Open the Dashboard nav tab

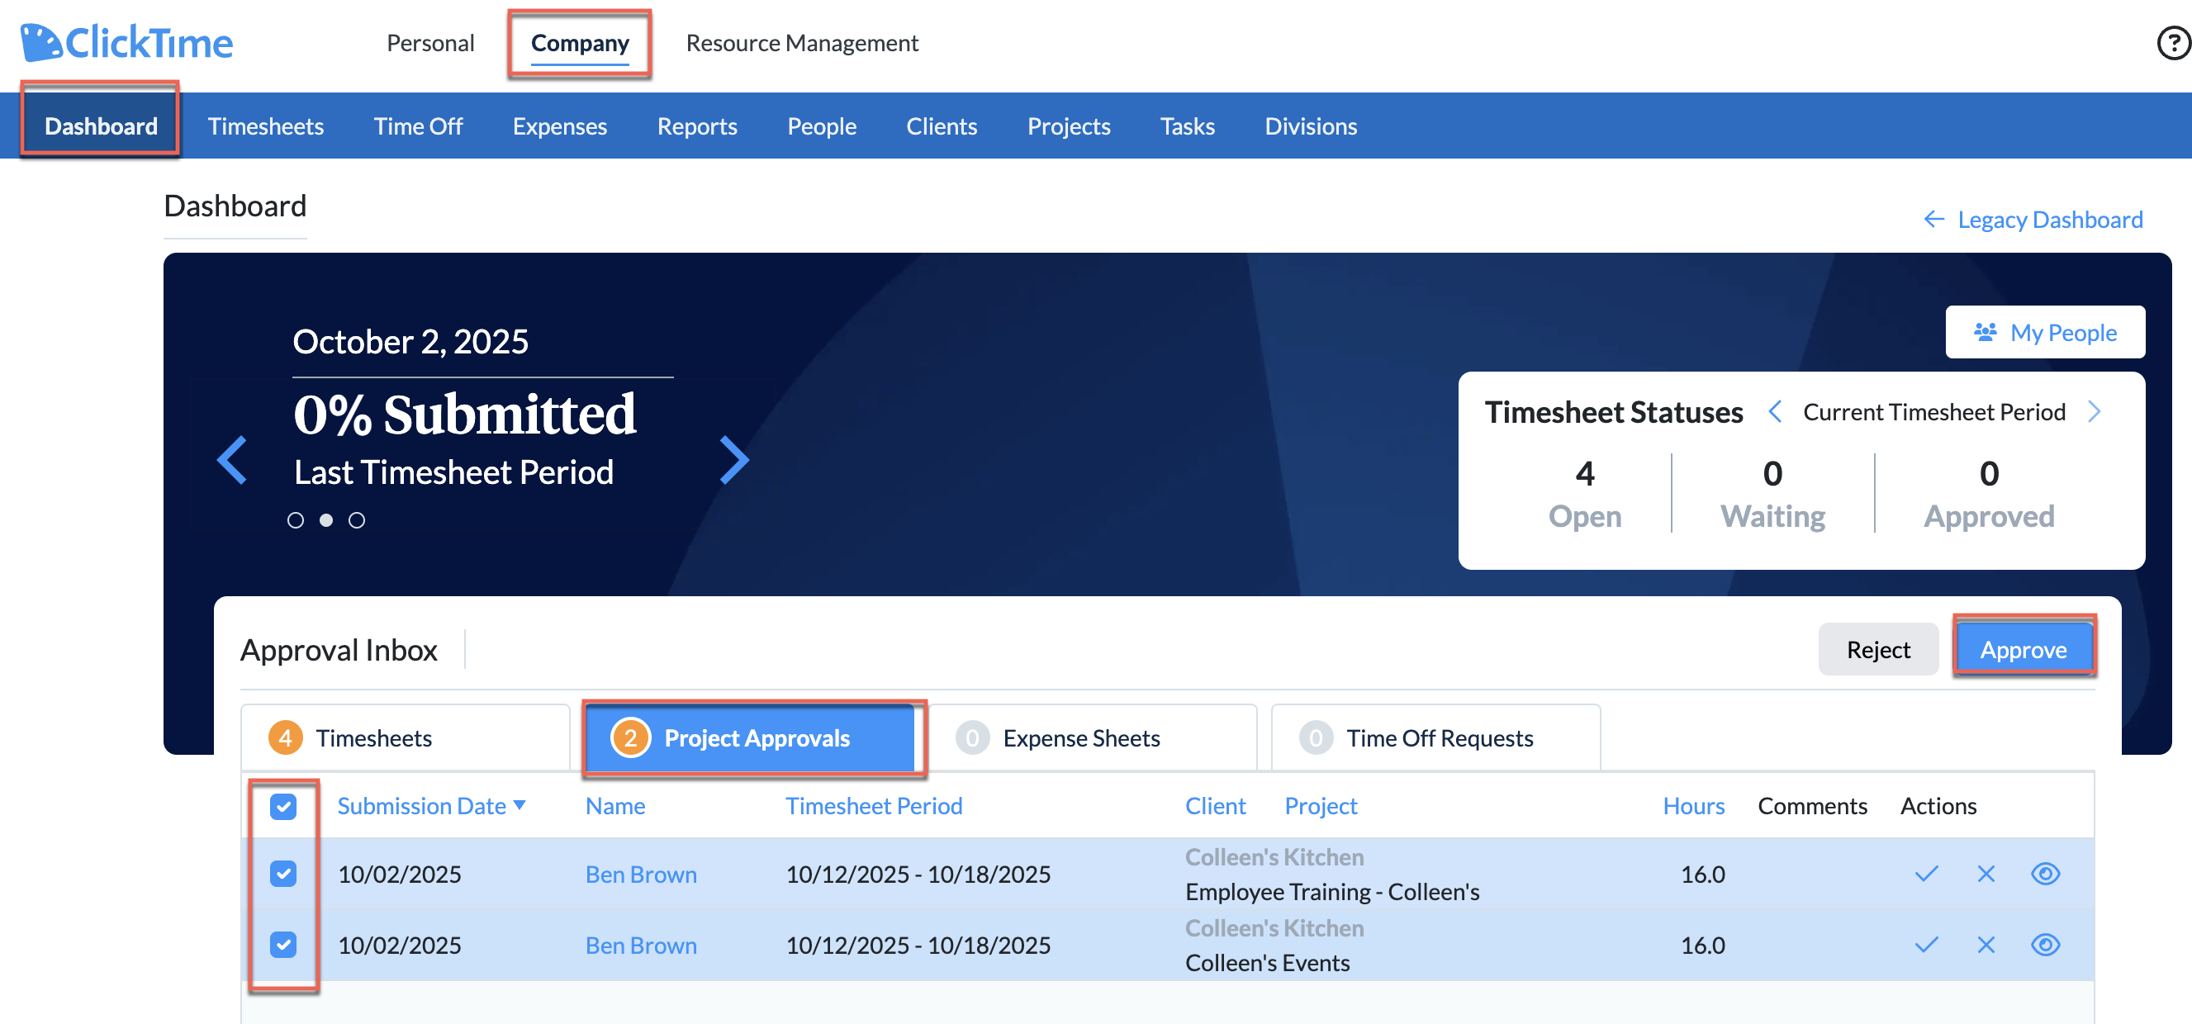coord(102,126)
